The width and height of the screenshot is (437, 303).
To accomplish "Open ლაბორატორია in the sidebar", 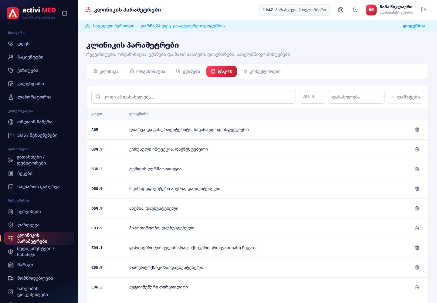I will tap(39, 97).
